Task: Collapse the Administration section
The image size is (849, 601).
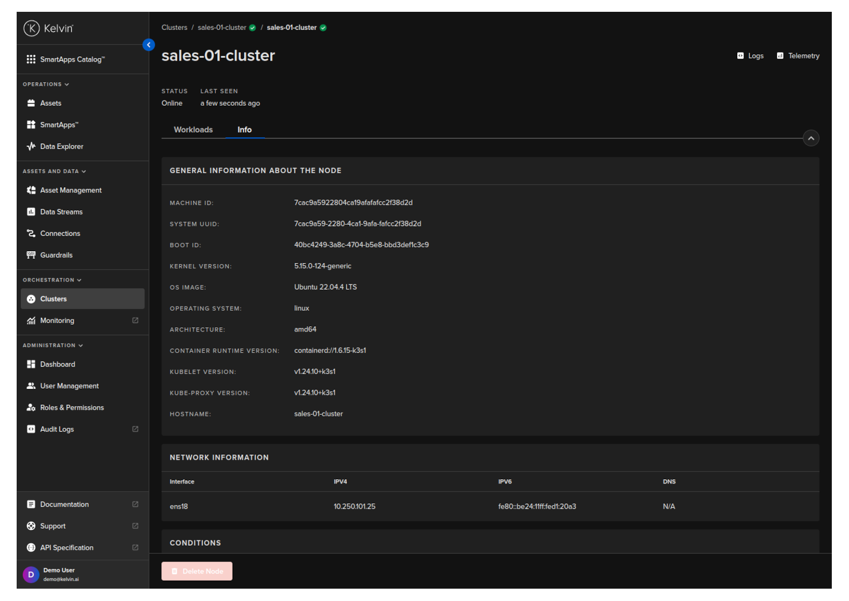Action: [81, 346]
